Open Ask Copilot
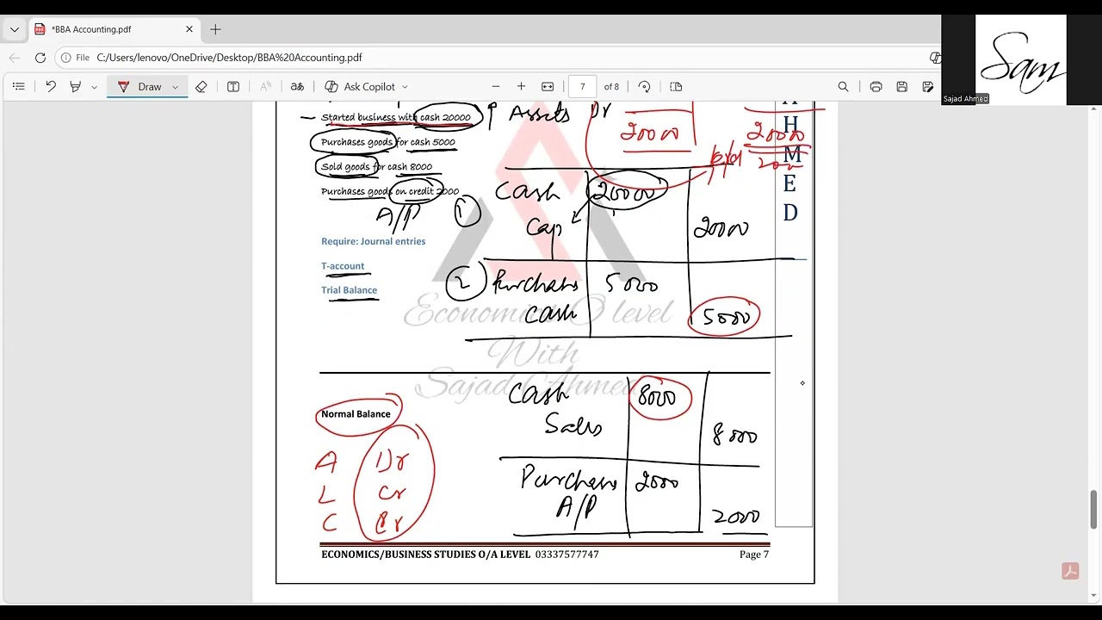Viewport: 1102px width, 620px height. (360, 86)
